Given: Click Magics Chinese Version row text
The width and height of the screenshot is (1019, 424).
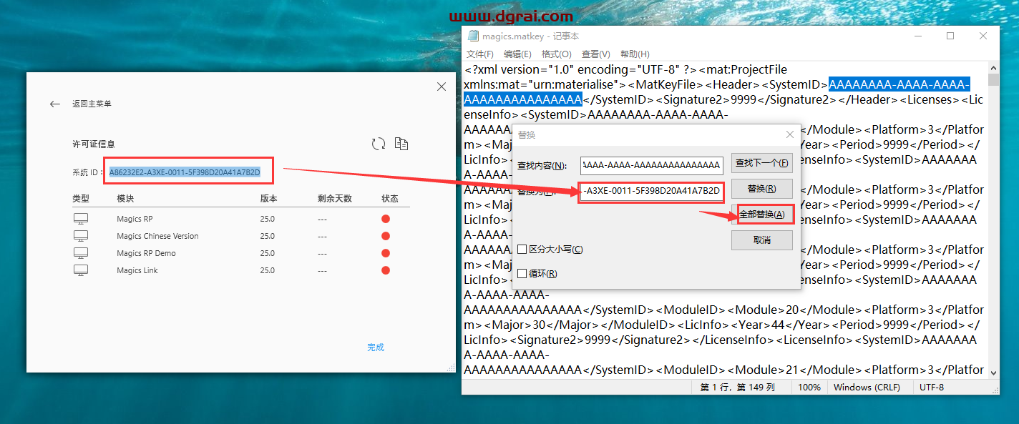Looking at the screenshot, I should click(157, 236).
